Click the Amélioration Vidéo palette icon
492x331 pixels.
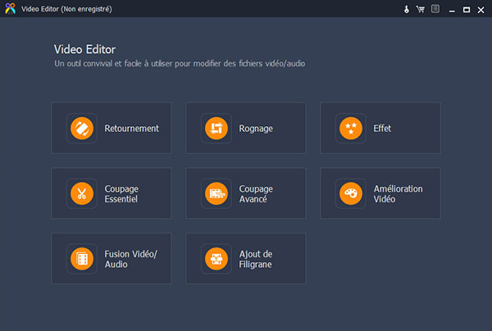coord(351,193)
